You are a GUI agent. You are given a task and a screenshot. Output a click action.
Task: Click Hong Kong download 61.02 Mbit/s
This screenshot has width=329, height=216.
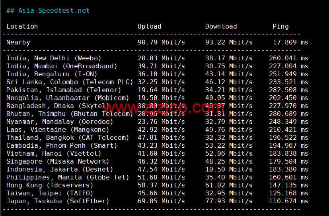click(229, 185)
